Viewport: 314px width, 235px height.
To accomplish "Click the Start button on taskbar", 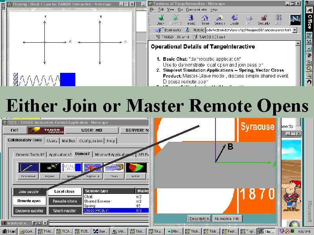I will (x=9, y=231).
